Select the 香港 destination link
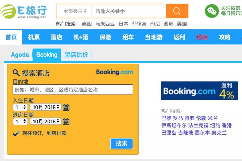 pos(227,125)
